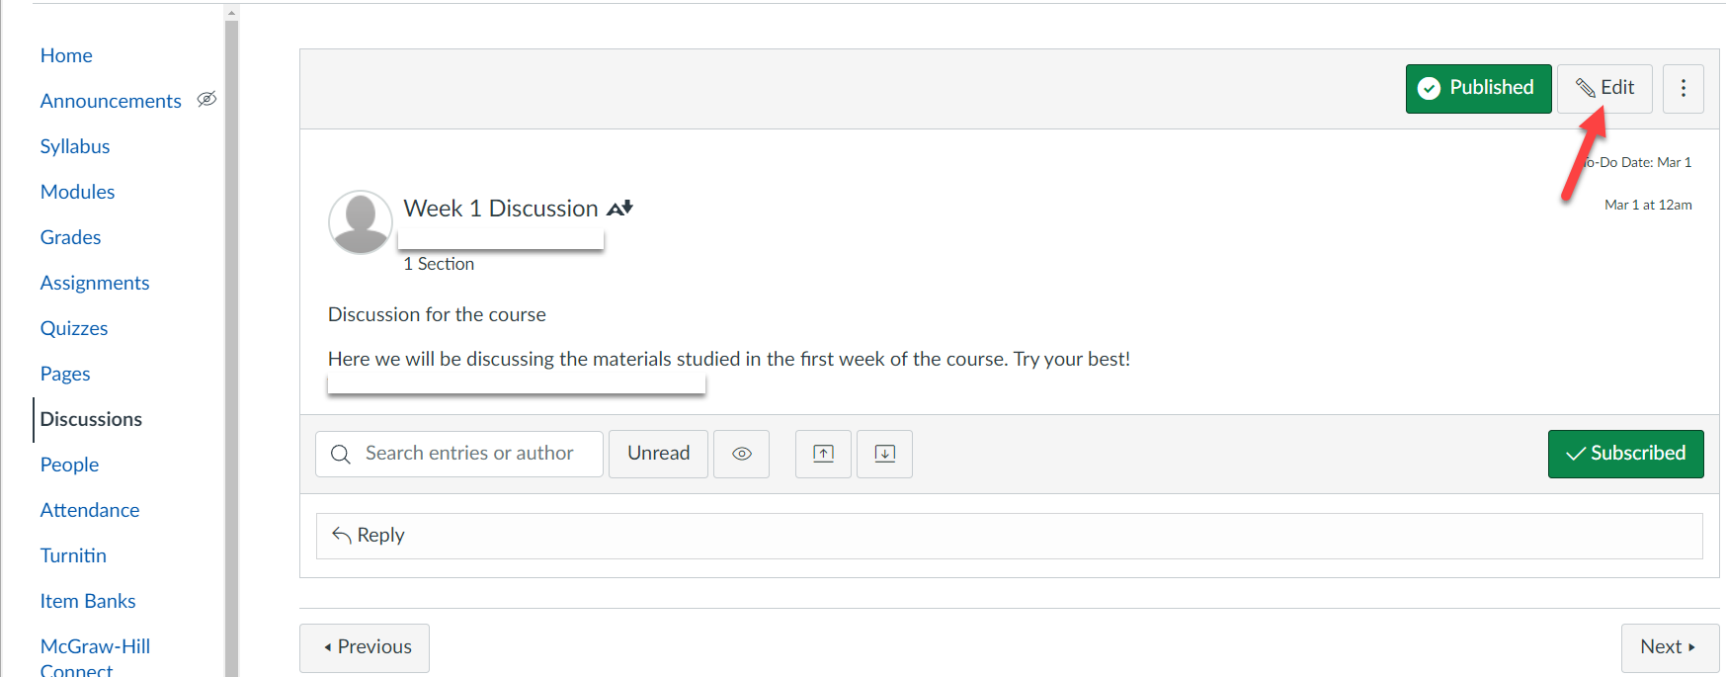Click the author avatar thumbnail
This screenshot has height=677, width=1726.
pos(360,222)
